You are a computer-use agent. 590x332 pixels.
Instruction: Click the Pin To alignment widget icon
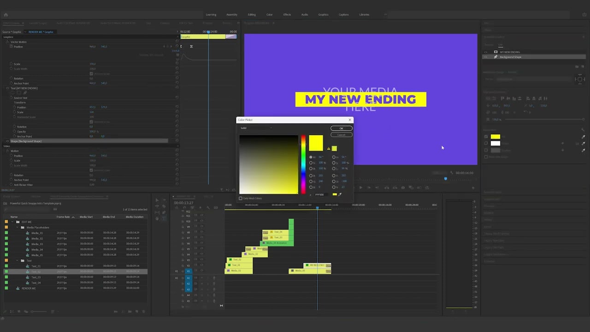point(580,79)
